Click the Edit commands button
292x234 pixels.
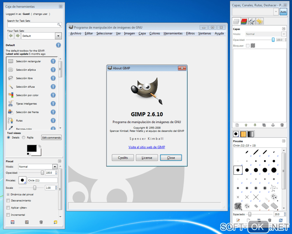[52, 137]
